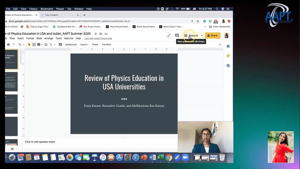Click the add comment toolbar icon
The width and height of the screenshot is (300, 169).
[60, 45]
